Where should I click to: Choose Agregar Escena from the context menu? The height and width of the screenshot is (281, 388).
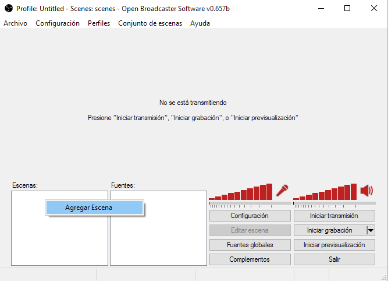[x=94, y=208]
